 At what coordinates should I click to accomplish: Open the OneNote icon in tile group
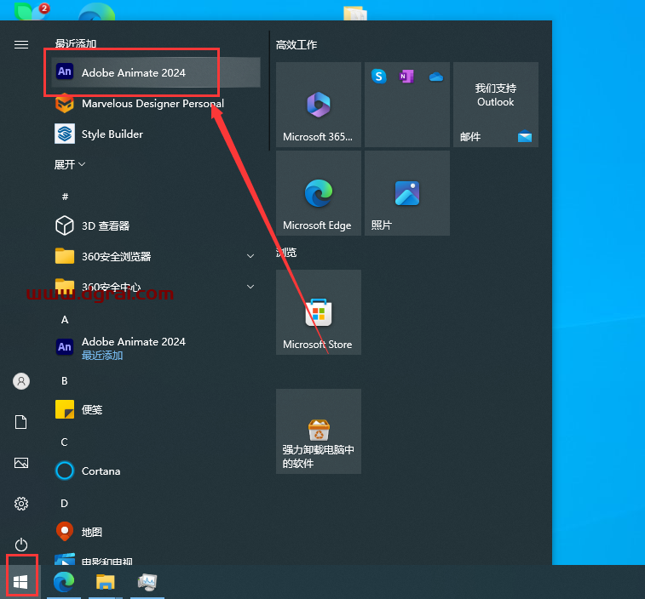(x=406, y=77)
